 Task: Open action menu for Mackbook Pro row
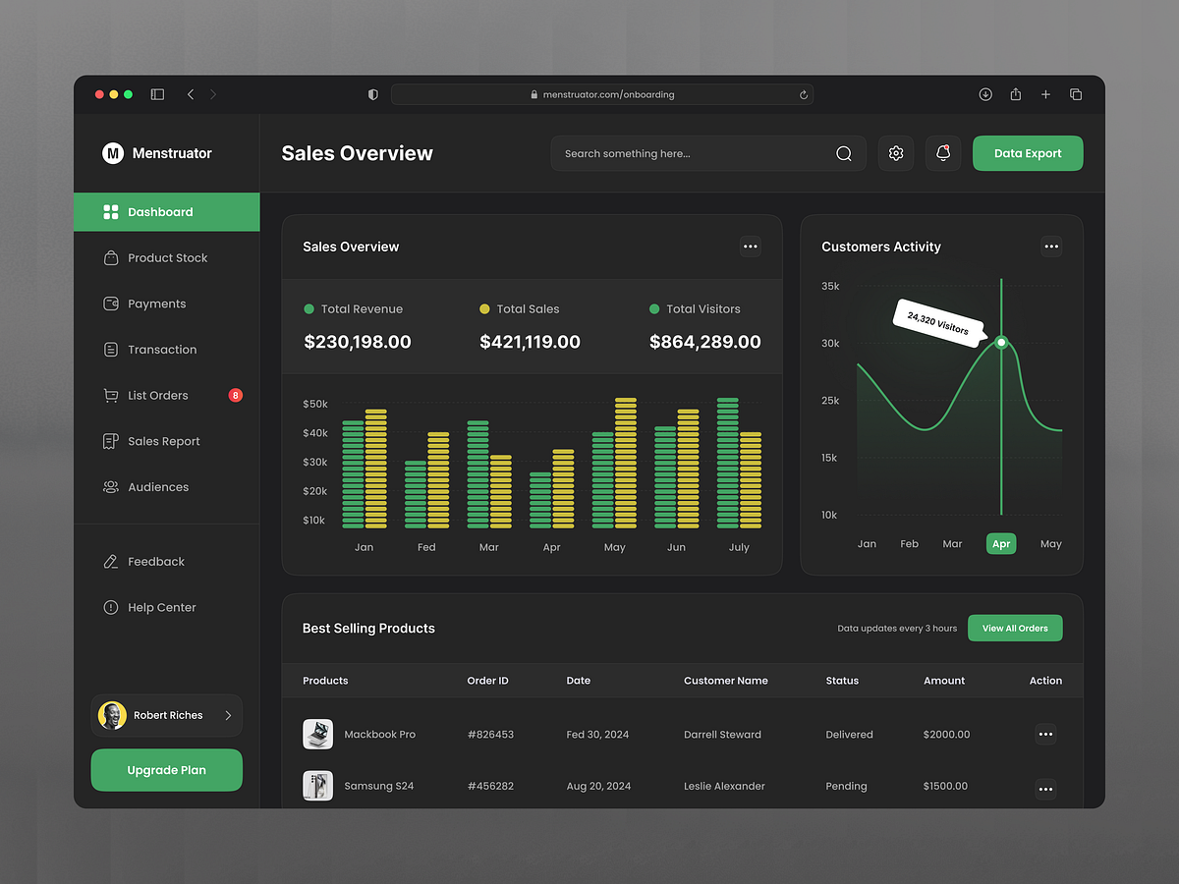(1045, 734)
